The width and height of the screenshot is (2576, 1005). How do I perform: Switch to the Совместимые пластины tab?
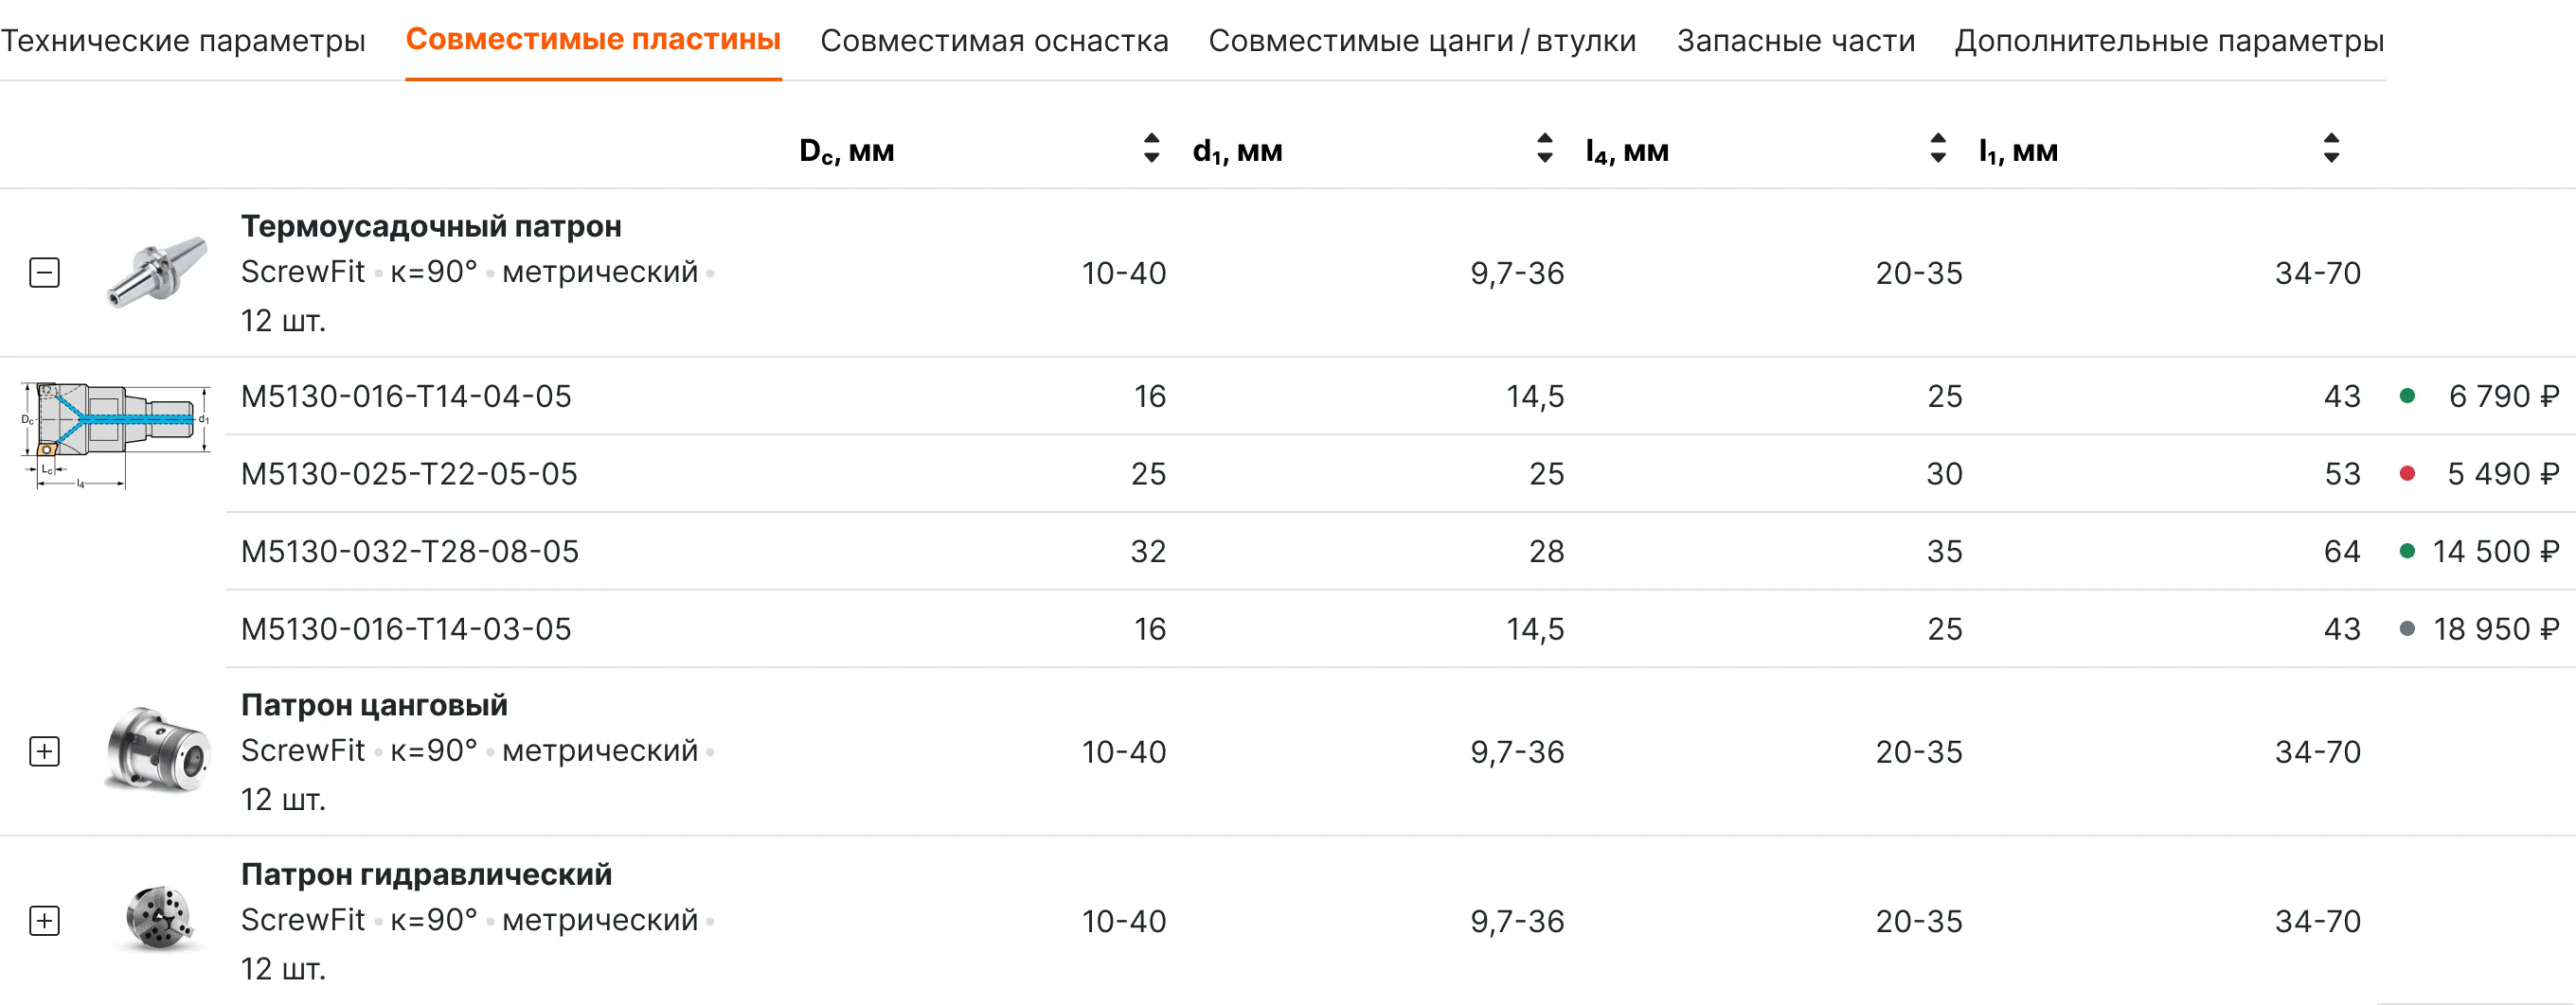[x=592, y=40]
